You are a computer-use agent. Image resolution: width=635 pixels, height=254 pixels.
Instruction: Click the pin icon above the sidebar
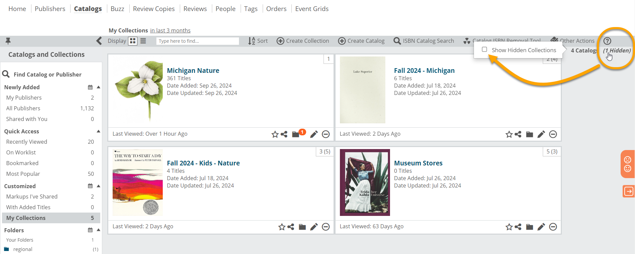pyautogui.click(x=8, y=41)
